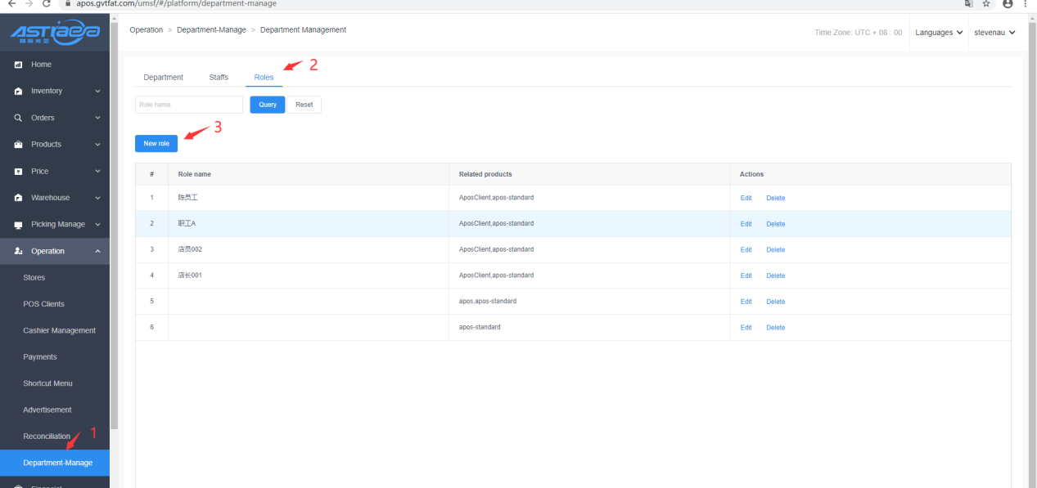Delete the role in row 3
1037x488 pixels.
click(775, 250)
